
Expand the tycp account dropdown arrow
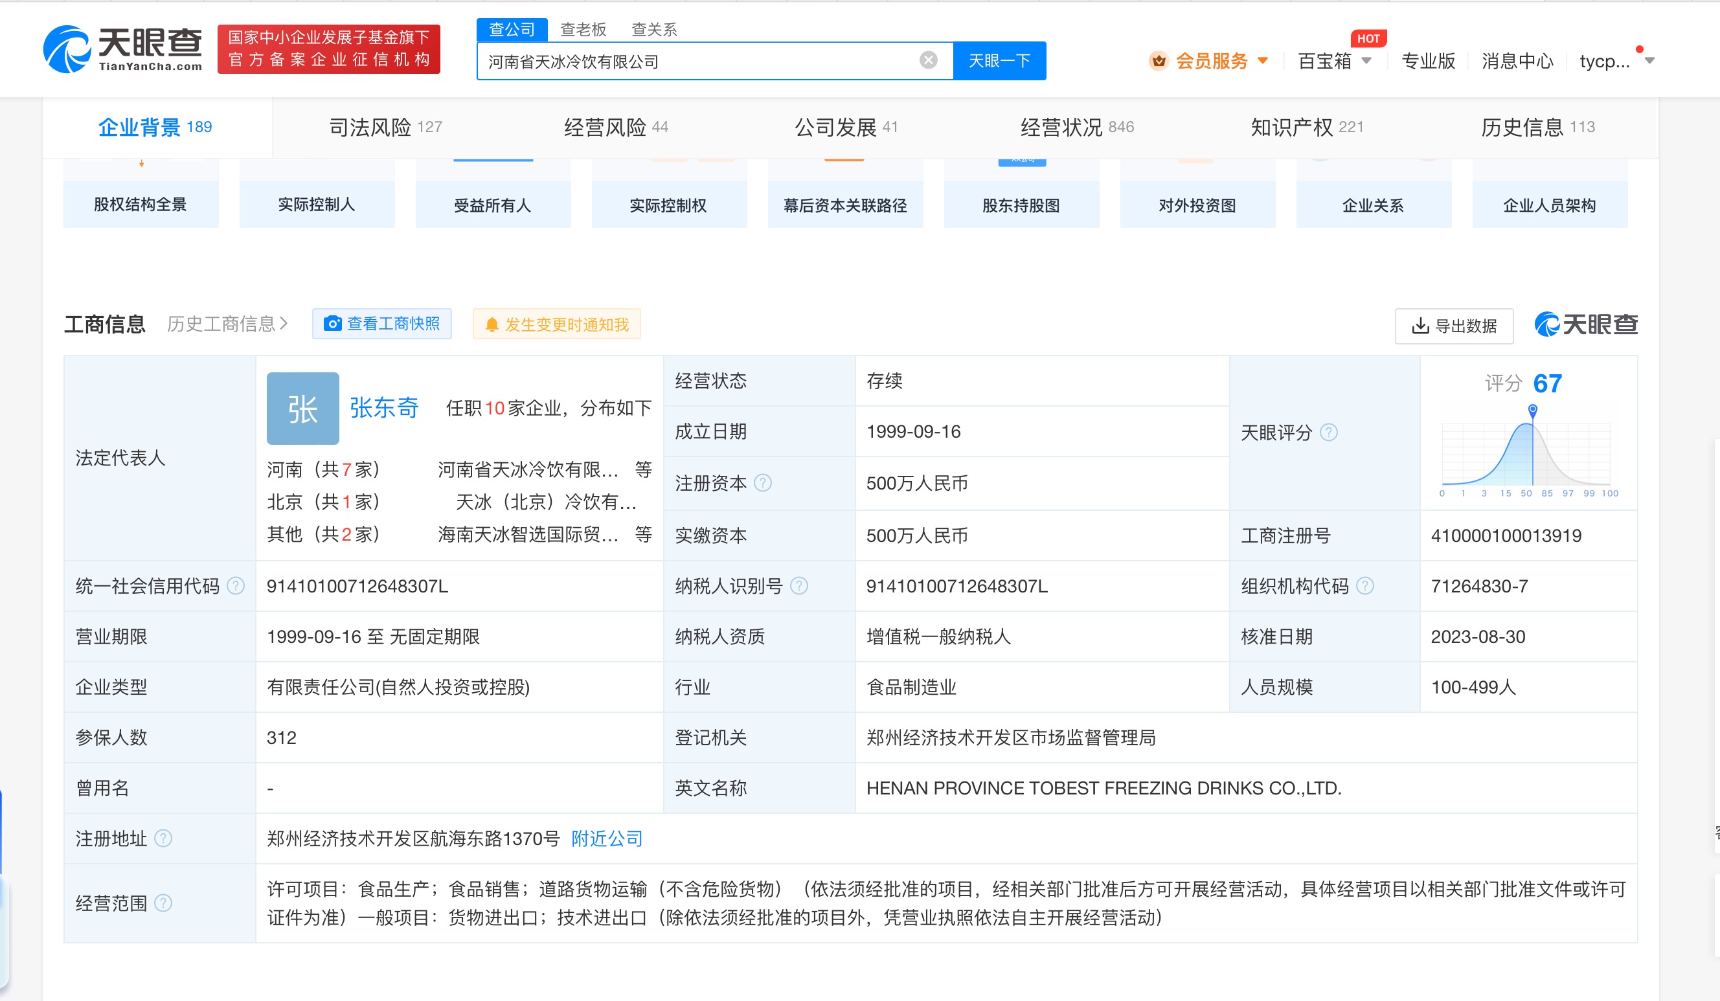pyautogui.click(x=1649, y=61)
